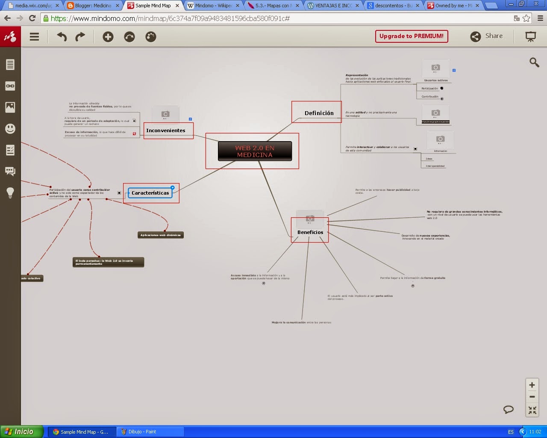Select the add note icon in the sidebar
Viewport: 547px width, 438px height.
point(10,64)
